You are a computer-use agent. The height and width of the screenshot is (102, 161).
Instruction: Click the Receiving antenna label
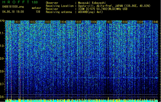tap(59, 12)
